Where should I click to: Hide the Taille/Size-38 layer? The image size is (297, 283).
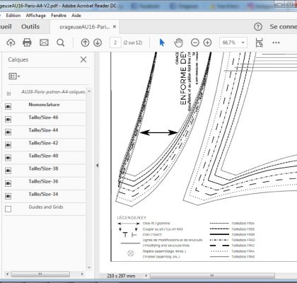8,171
